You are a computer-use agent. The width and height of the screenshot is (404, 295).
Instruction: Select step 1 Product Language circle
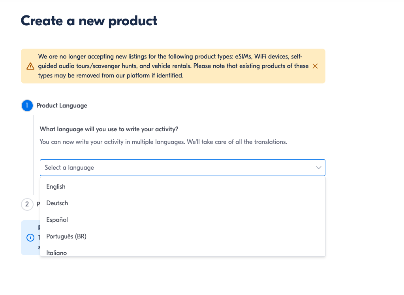point(27,106)
